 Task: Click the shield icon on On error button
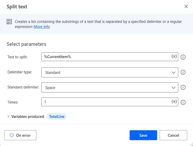[12, 135]
